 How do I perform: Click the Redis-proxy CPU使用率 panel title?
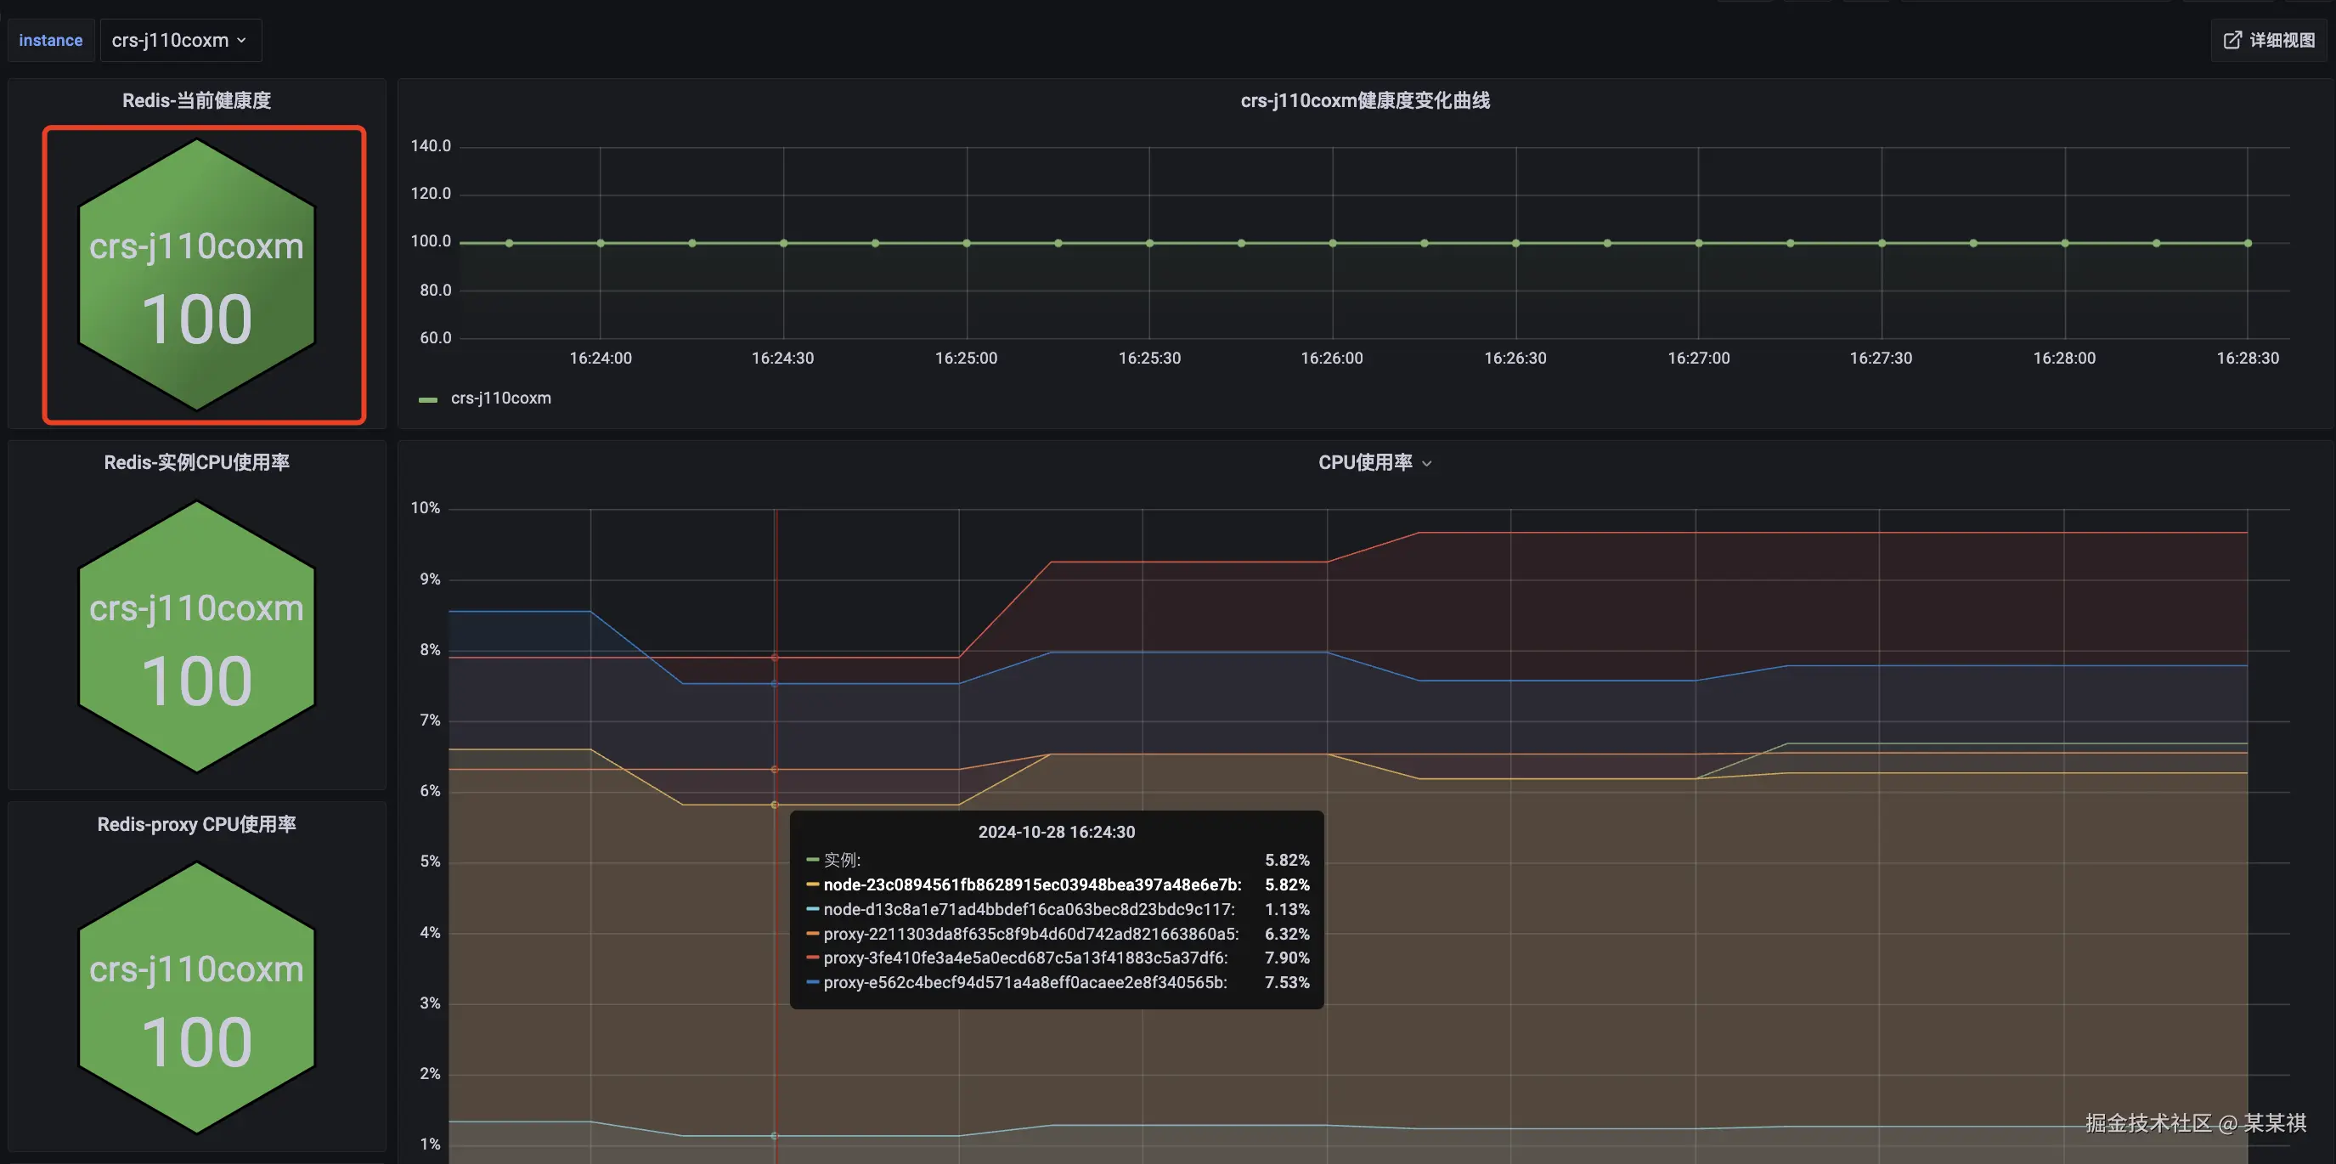click(x=197, y=825)
